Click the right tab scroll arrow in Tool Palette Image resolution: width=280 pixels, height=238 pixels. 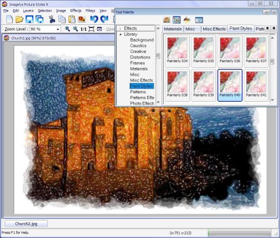click(x=274, y=29)
